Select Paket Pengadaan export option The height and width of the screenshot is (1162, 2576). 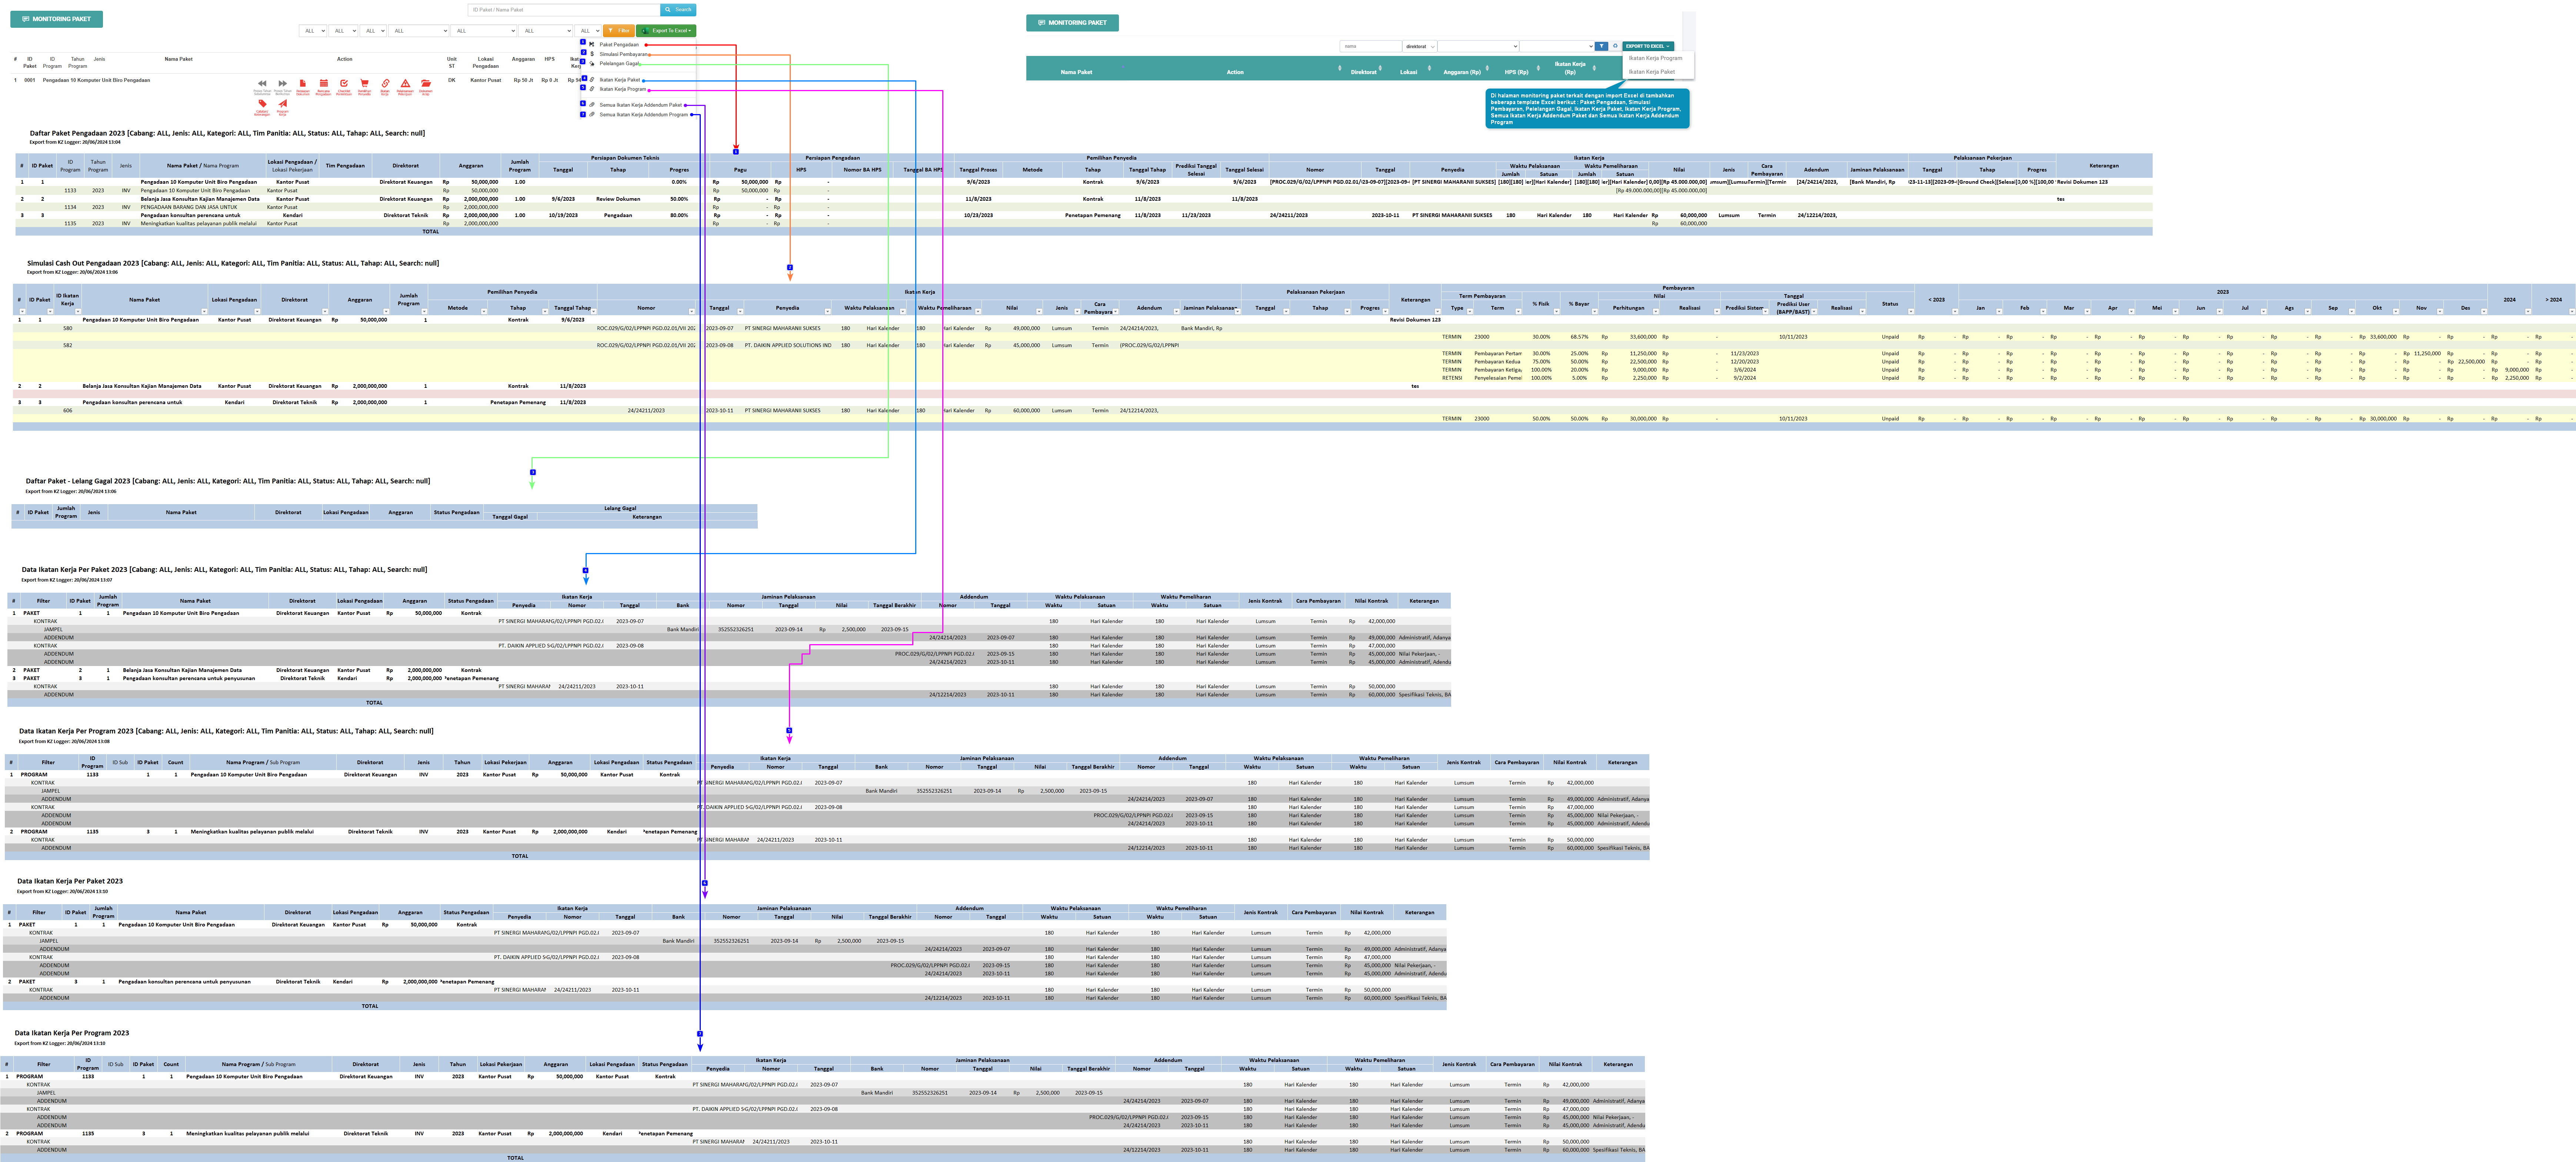click(619, 44)
